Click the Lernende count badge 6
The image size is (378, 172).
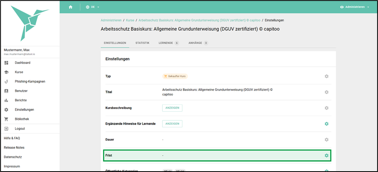(177, 43)
